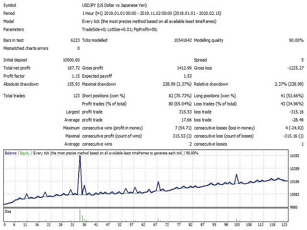This screenshot has width=307, height=230.
Task: Click the tallest balance spike near trade 33
Action: pos(80,157)
